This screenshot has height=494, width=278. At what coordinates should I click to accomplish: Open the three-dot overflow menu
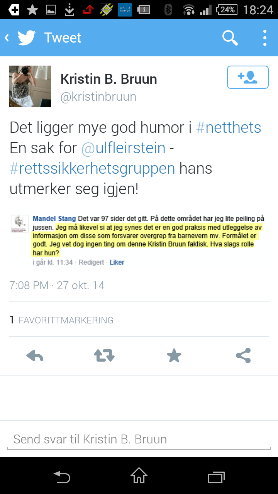point(265,38)
